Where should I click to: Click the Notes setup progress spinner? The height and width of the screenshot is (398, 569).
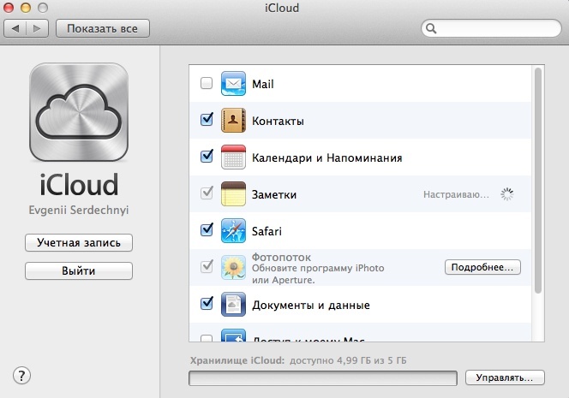click(507, 194)
